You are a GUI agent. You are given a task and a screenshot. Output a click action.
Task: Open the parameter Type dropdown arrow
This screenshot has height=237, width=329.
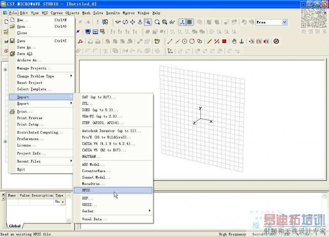click(63, 202)
